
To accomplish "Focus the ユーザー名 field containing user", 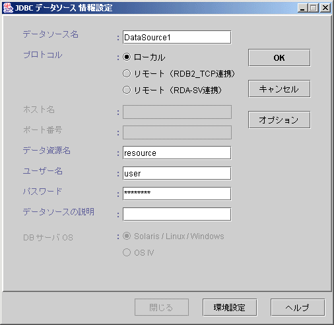I will click(x=177, y=173).
